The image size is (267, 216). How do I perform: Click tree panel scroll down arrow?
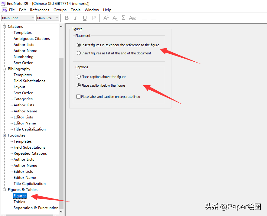point(61,212)
